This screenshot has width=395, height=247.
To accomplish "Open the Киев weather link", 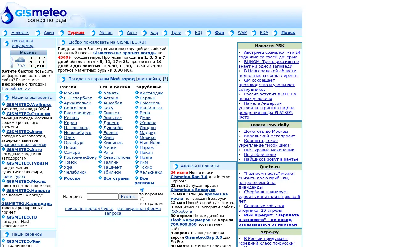I will tap(109, 137).
